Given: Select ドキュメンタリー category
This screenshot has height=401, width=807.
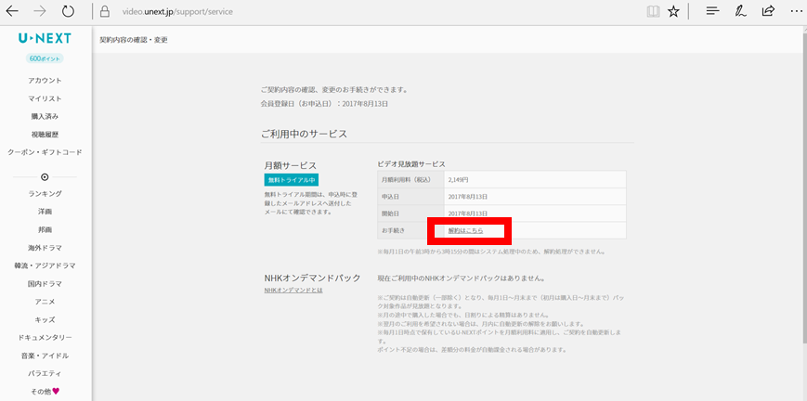Looking at the screenshot, I should point(45,338).
